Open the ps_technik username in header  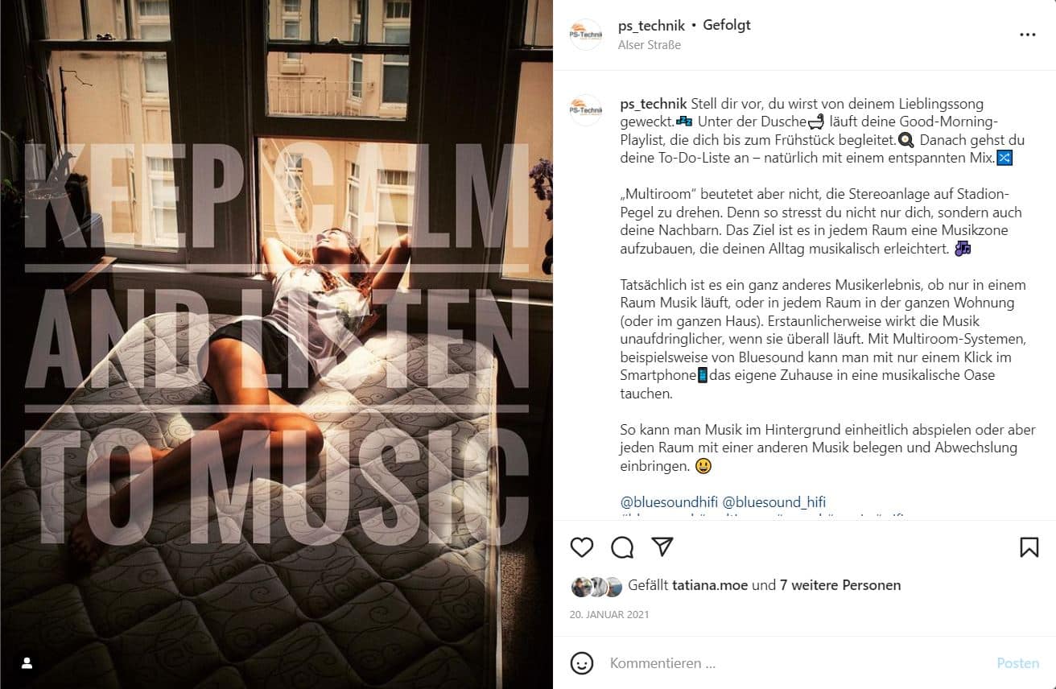pos(651,25)
